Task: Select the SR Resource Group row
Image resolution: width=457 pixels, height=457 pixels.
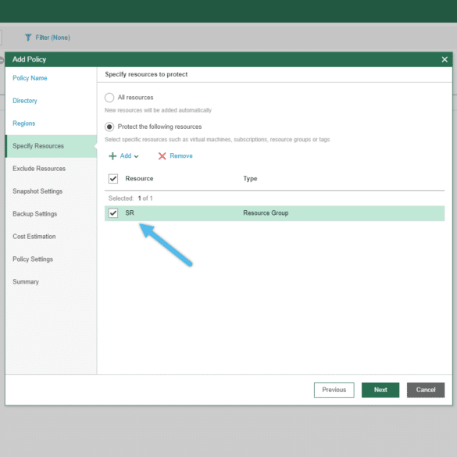Action: click(274, 213)
